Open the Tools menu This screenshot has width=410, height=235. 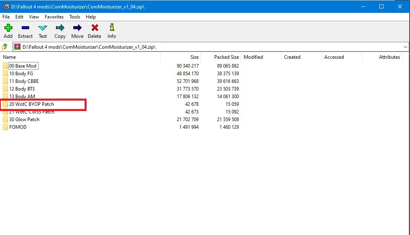click(x=75, y=17)
